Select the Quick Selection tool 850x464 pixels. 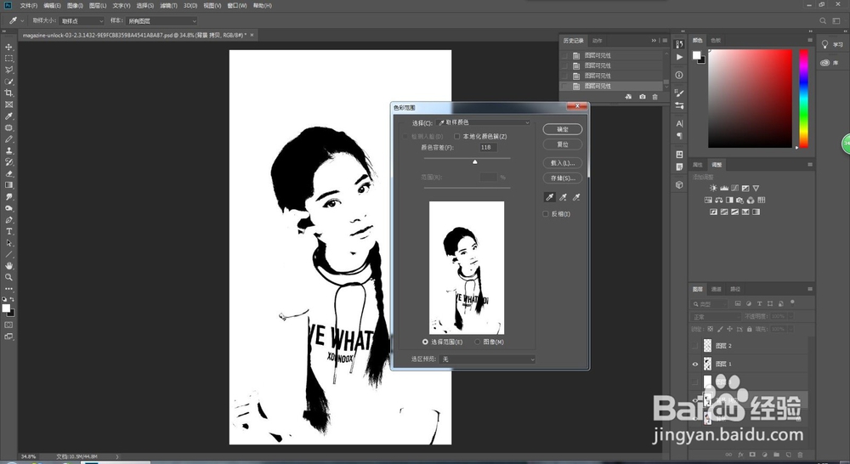pos(8,82)
